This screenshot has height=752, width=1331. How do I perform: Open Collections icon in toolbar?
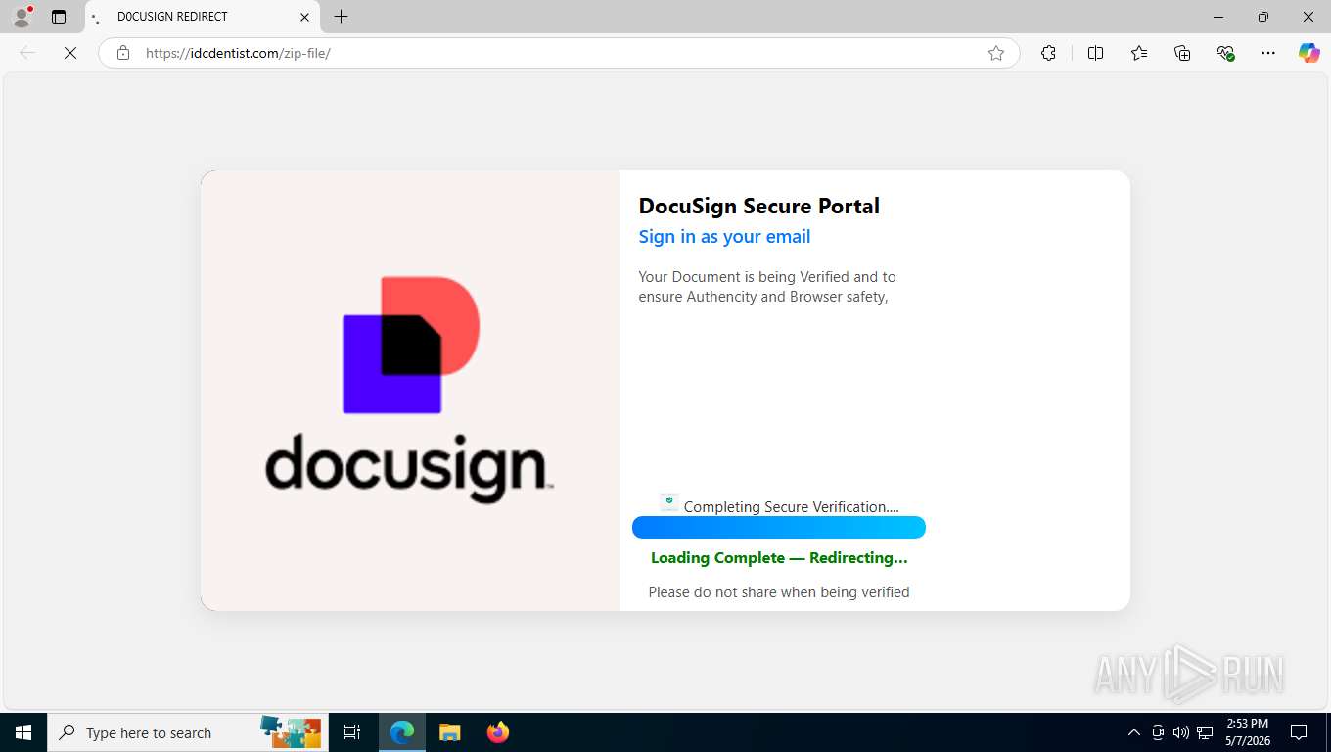pos(1182,53)
